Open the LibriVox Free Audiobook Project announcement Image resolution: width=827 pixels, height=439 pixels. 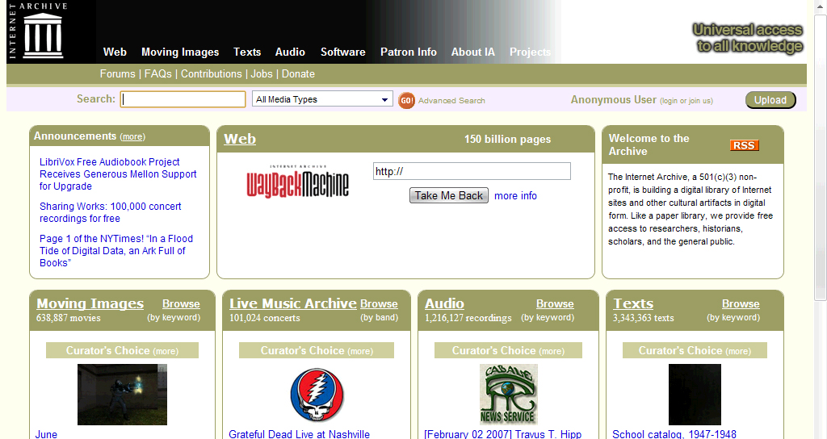pyautogui.click(x=118, y=174)
